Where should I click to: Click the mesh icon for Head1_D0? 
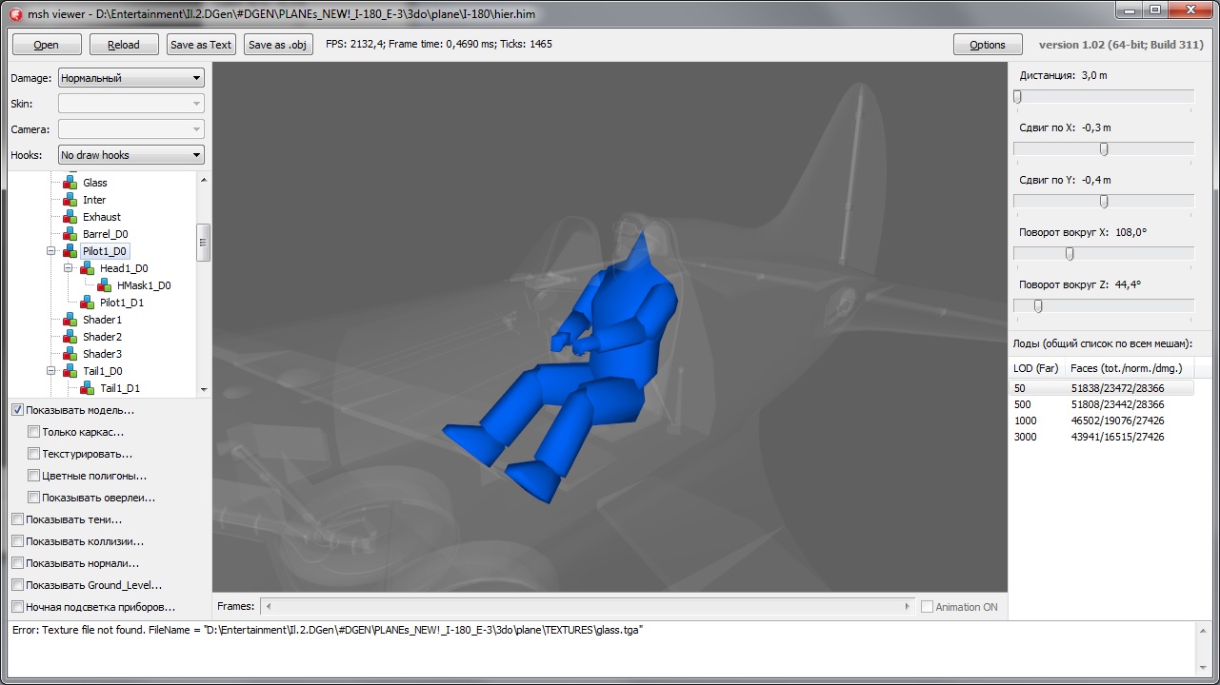pyautogui.click(x=87, y=268)
